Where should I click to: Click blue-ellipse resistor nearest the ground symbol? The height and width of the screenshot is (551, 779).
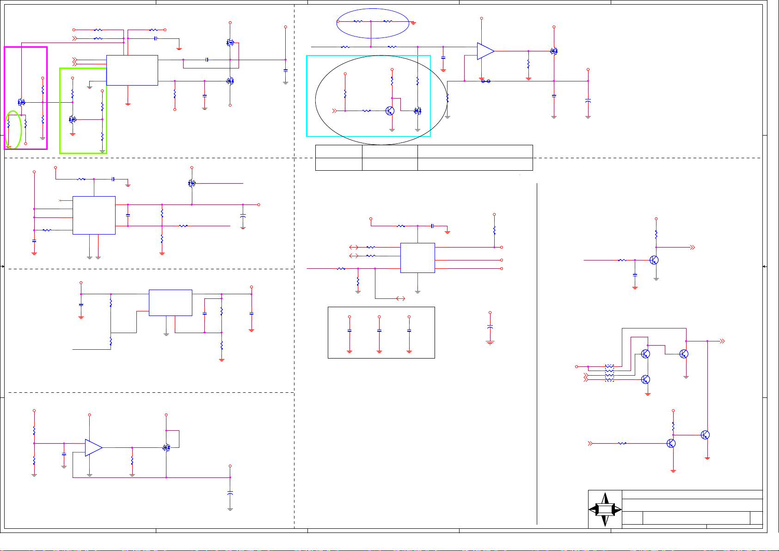[x=387, y=21]
